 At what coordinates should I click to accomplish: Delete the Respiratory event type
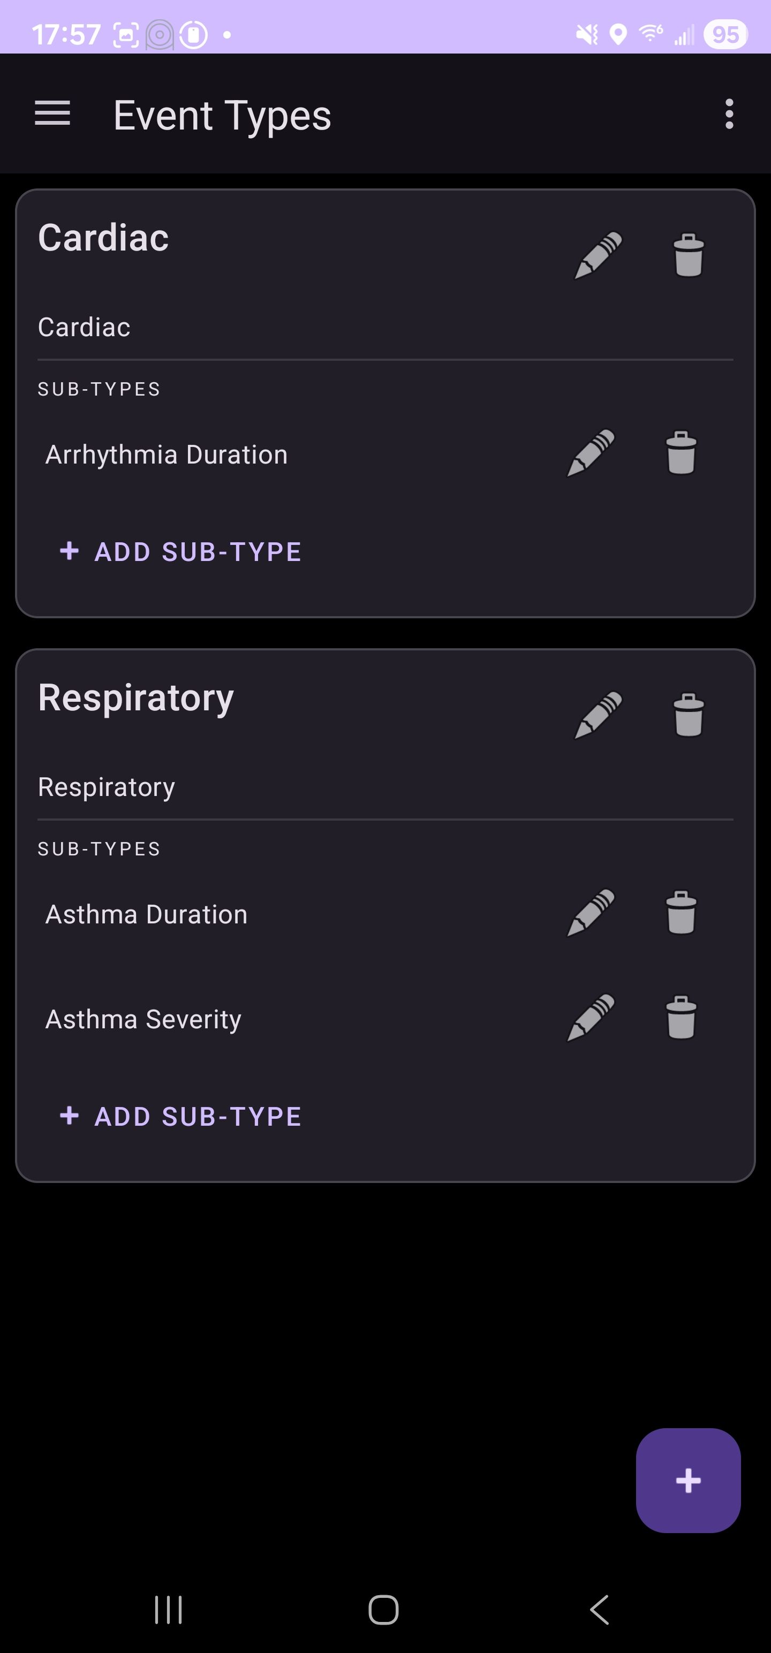[x=688, y=715]
